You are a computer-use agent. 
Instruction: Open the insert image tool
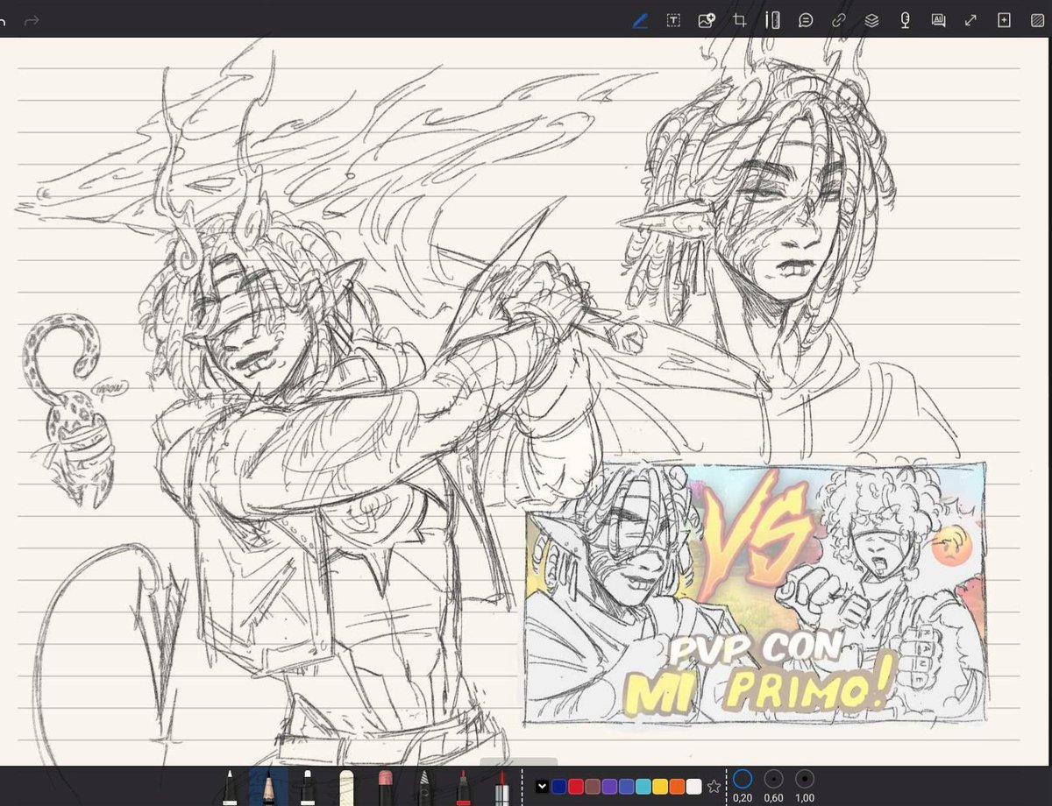707,20
